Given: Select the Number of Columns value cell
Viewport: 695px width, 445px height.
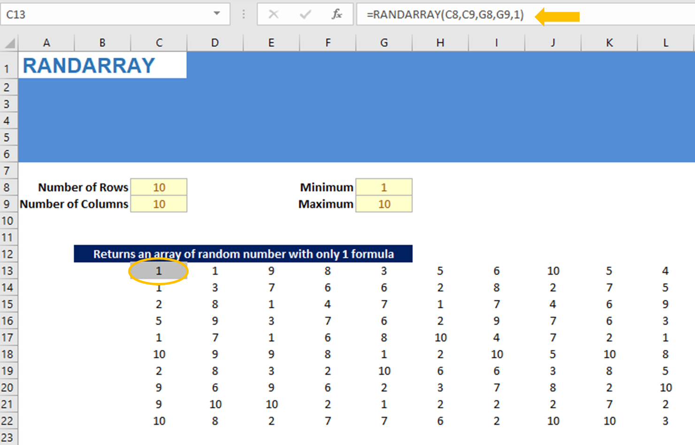Looking at the screenshot, I should click(159, 204).
